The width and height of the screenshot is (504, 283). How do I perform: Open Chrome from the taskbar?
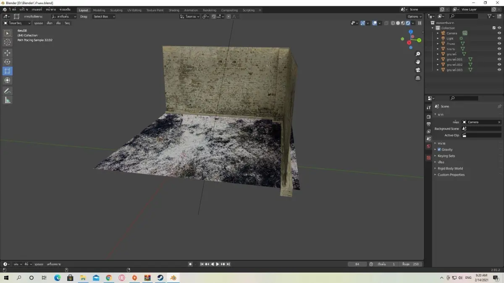(109, 278)
